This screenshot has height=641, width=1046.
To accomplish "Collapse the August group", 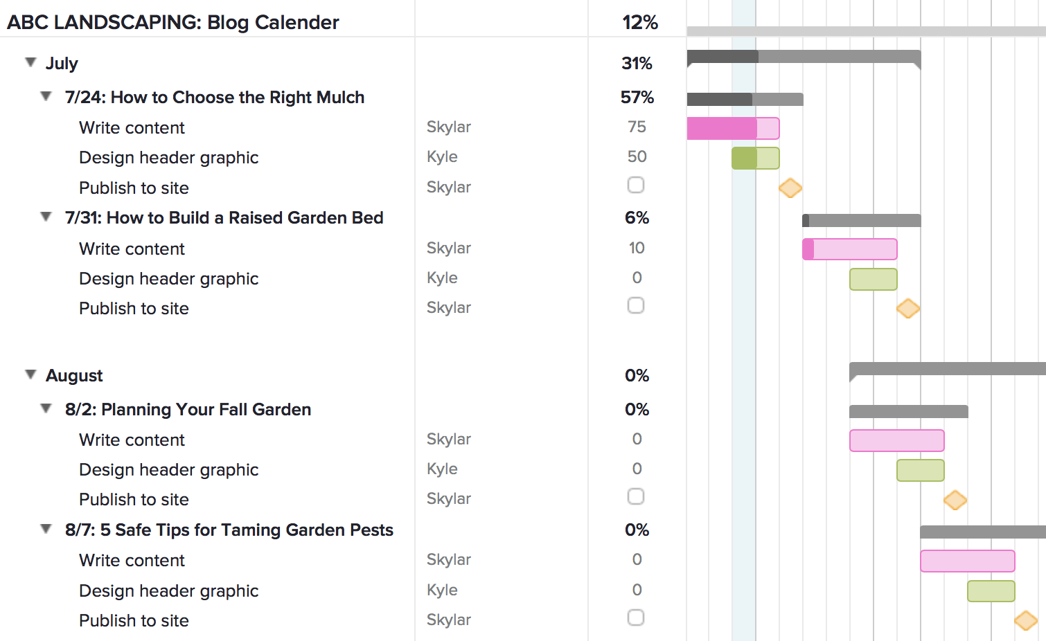I will 30,374.
